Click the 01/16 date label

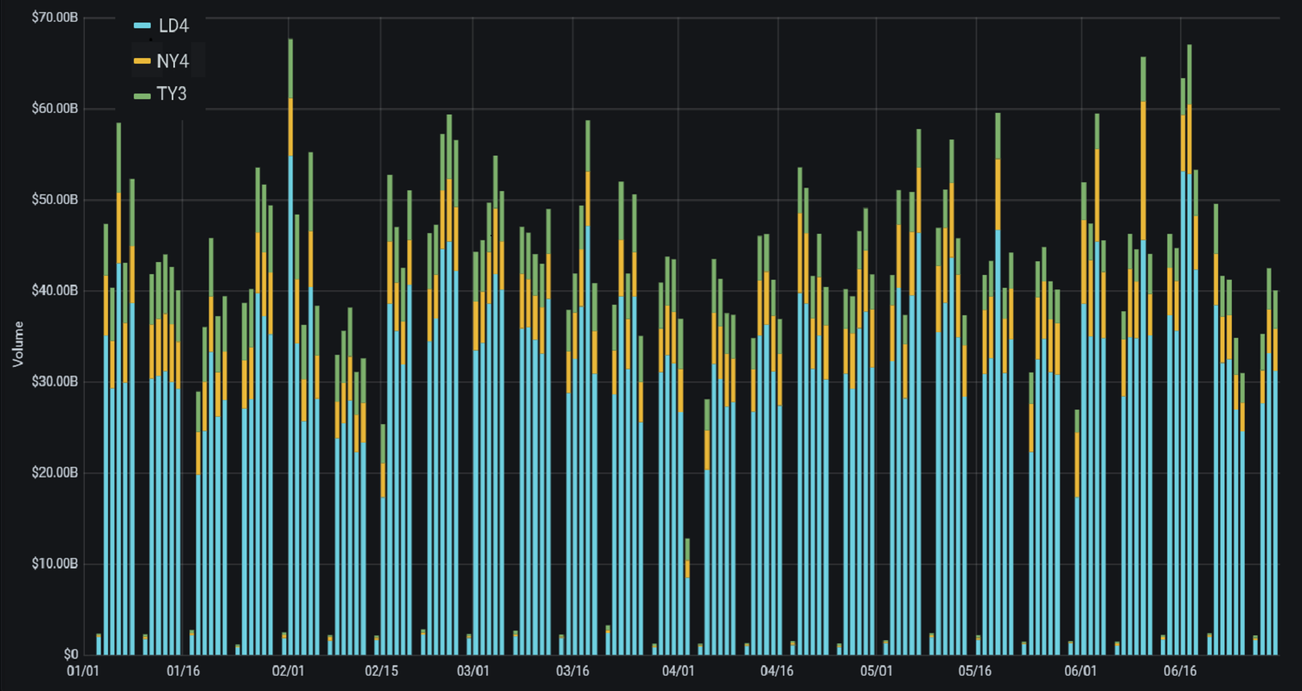tap(183, 671)
